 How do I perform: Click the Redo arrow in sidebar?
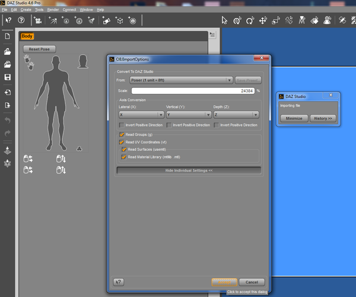pyautogui.click(x=8, y=133)
